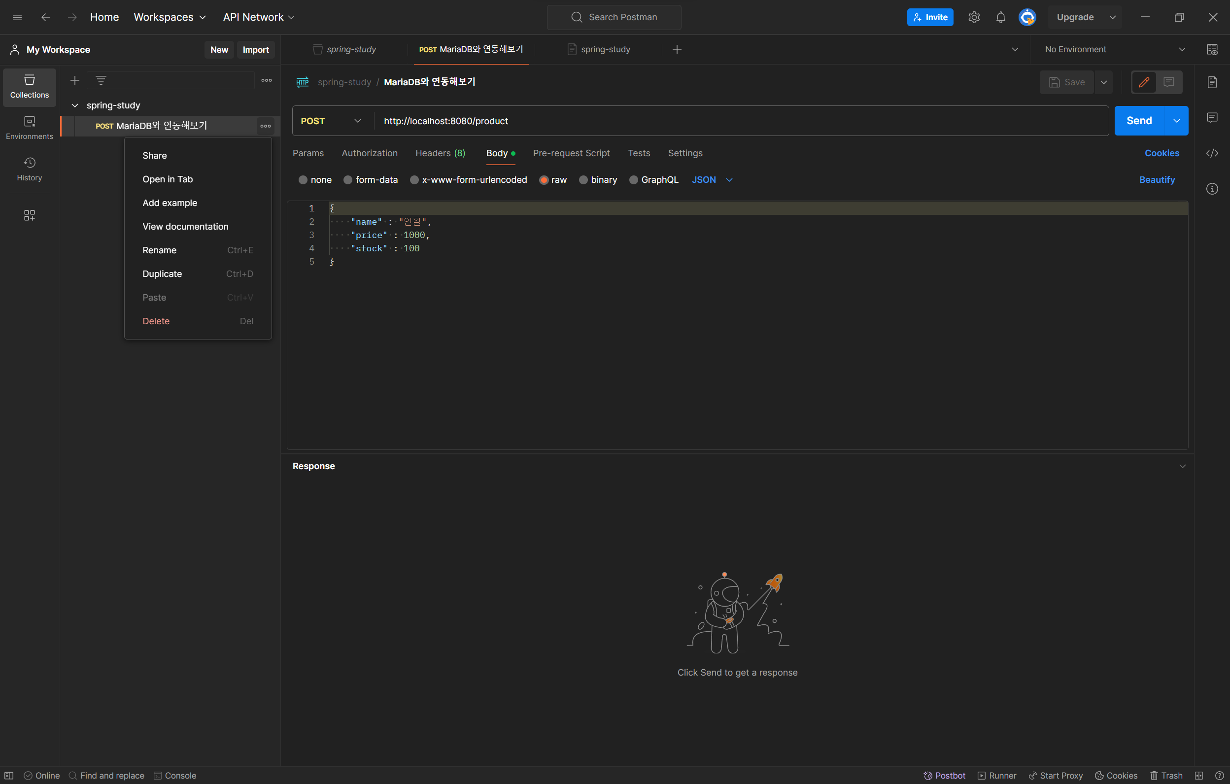Image resolution: width=1230 pixels, height=784 pixels.
Task: Switch to the Headers tab
Action: (440, 153)
